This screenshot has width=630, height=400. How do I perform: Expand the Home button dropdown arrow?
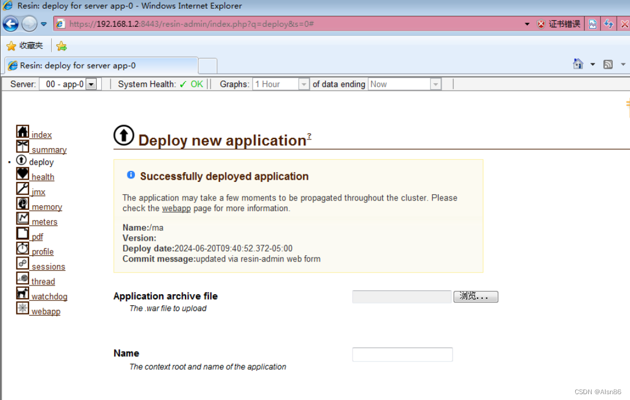pyautogui.click(x=592, y=65)
